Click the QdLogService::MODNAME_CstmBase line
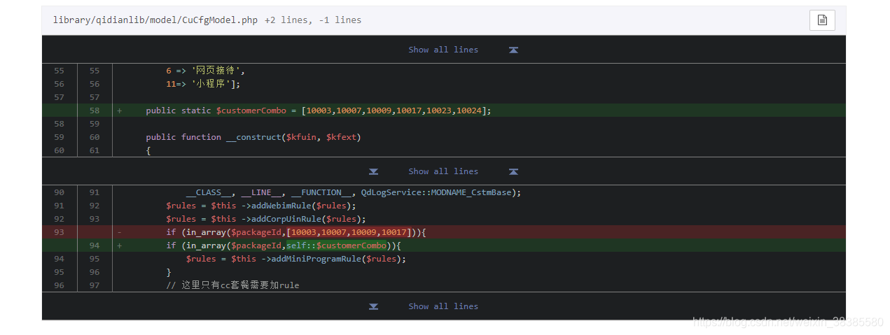The height and width of the screenshot is (335, 890). tap(444, 192)
